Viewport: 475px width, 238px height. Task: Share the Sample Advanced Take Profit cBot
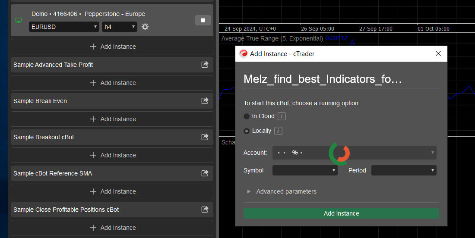(205, 64)
